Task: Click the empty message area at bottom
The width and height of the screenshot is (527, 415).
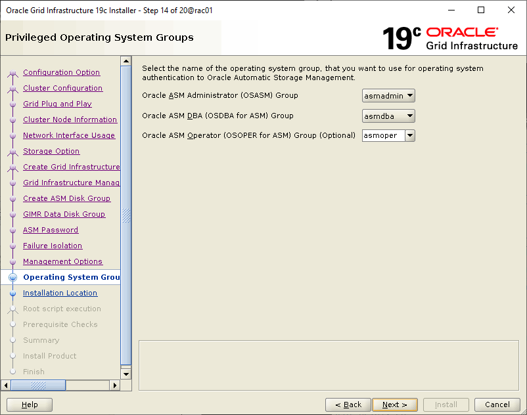Action: point(329,365)
